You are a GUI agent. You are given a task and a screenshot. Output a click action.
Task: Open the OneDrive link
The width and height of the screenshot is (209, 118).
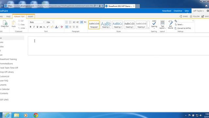click(178, 11)
